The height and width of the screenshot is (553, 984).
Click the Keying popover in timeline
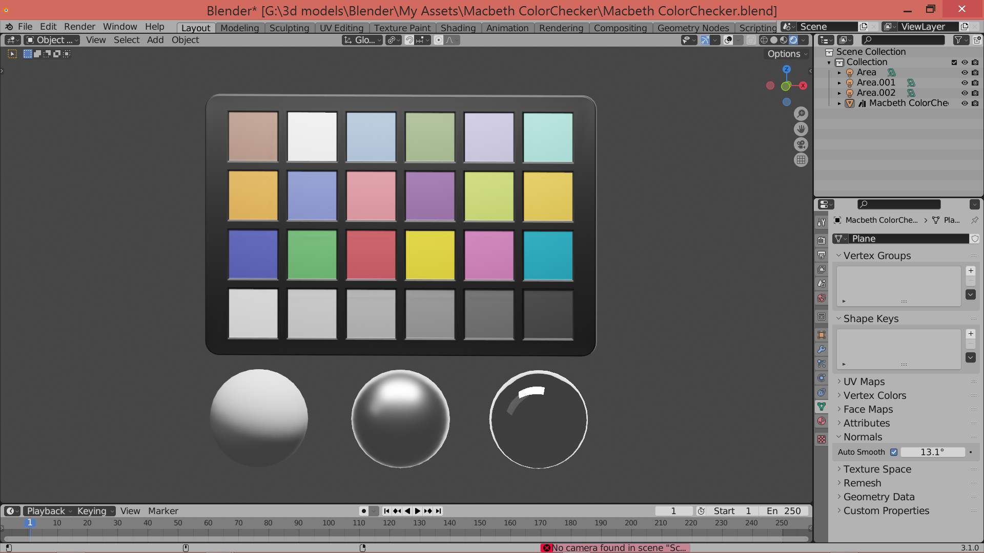[95, 511]
